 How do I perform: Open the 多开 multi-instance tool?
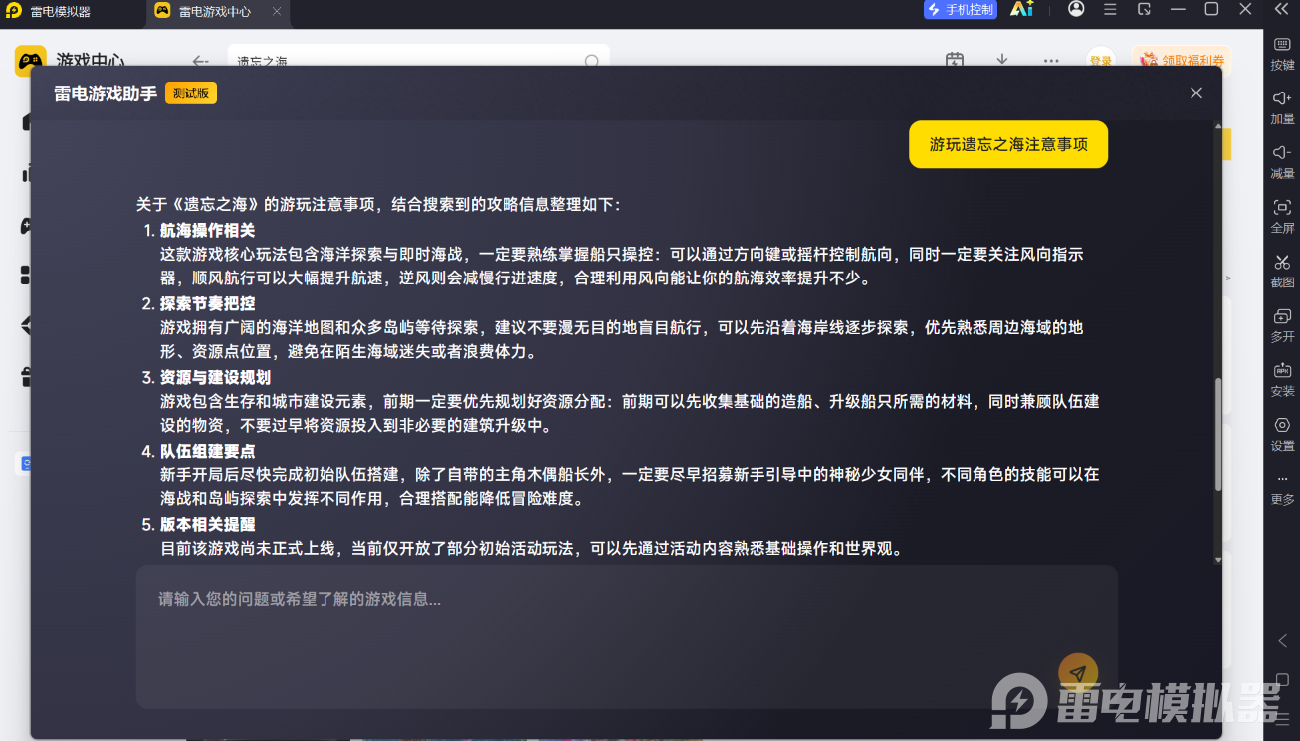(1282, 325)
